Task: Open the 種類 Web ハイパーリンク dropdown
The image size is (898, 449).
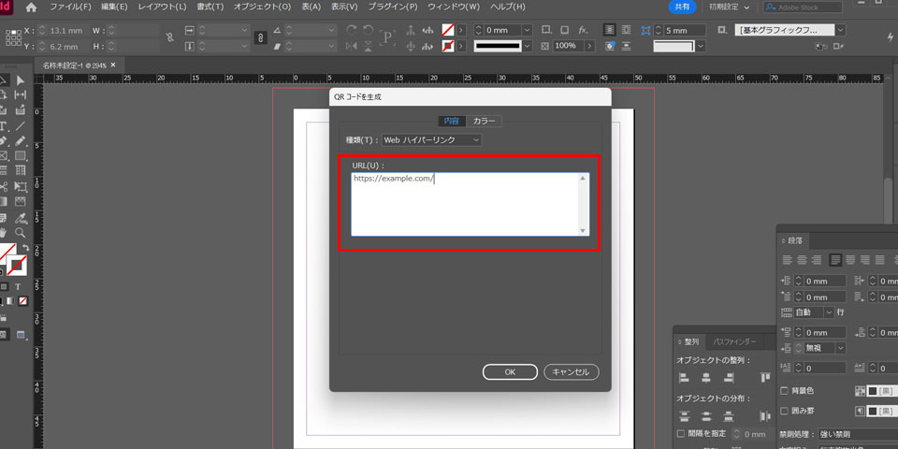Action: 431,139
